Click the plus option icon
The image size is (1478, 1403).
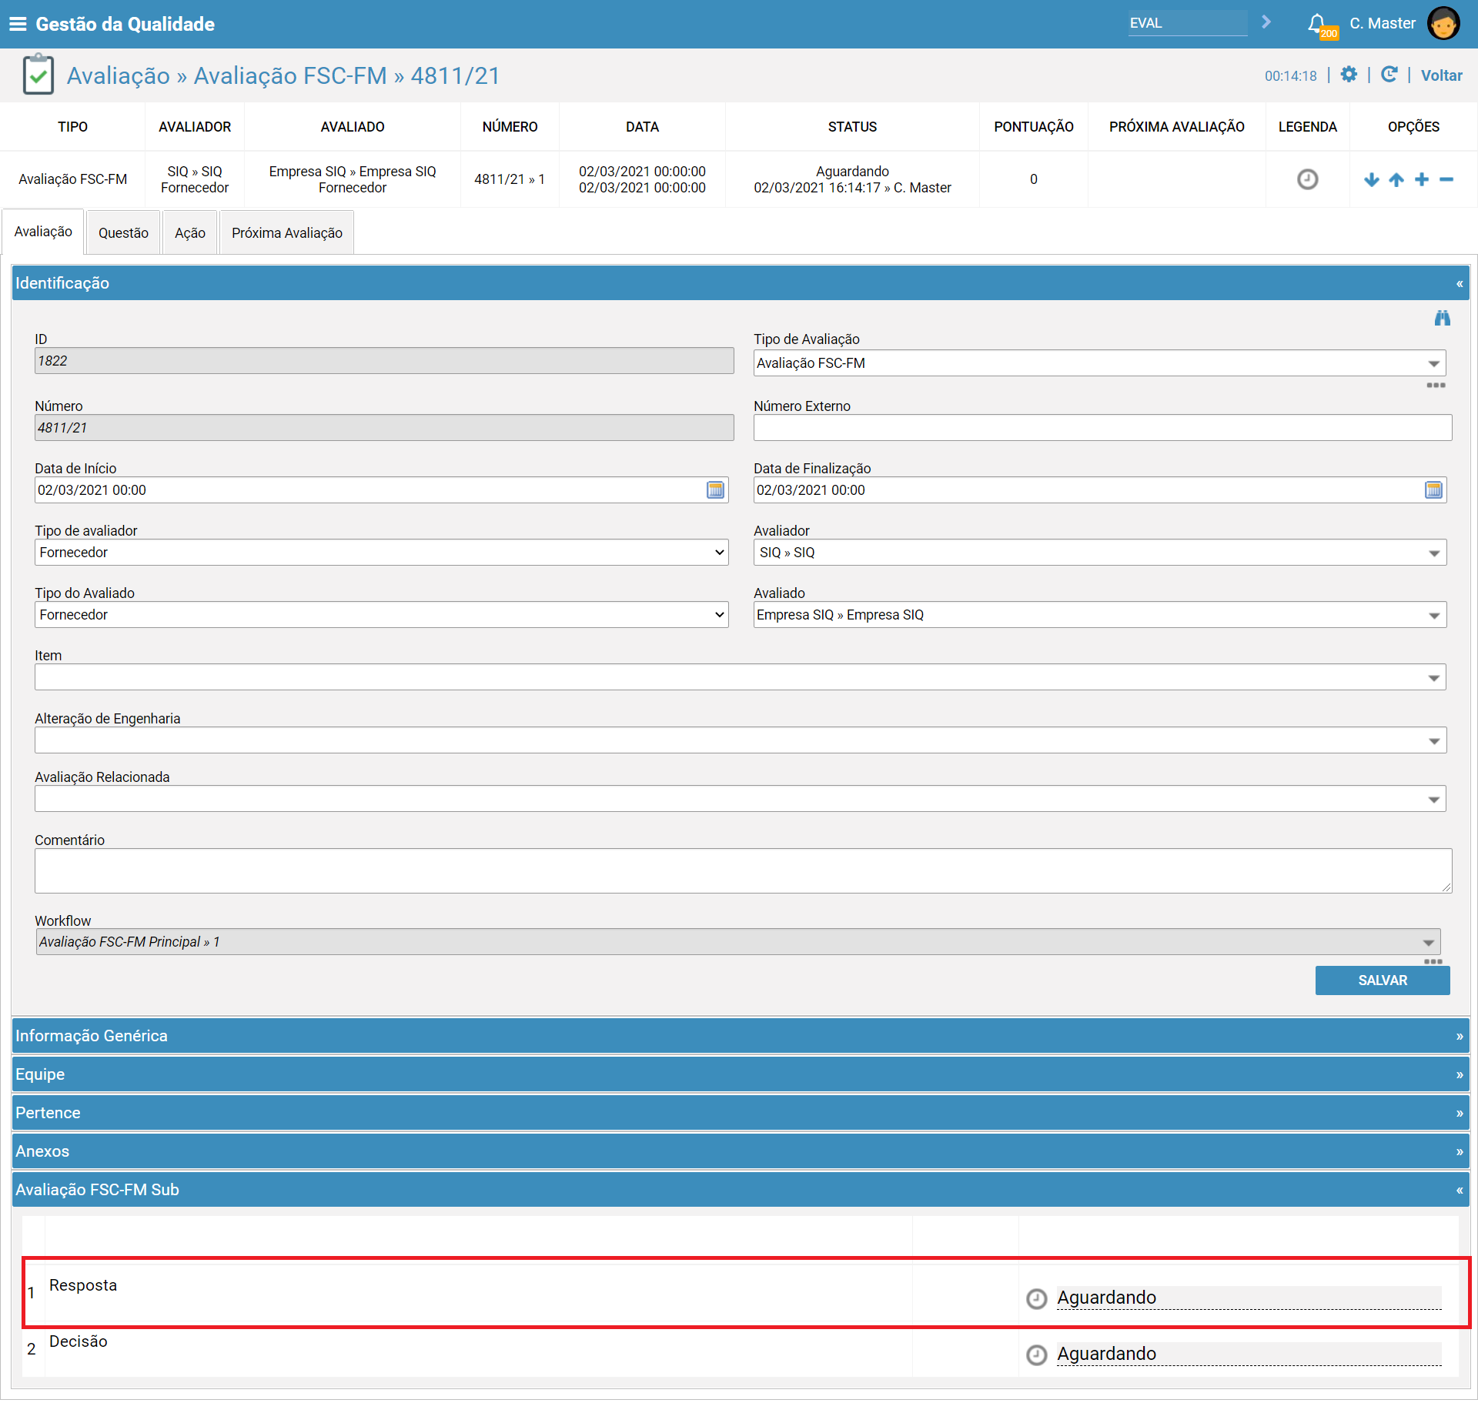coord(1422,179)
